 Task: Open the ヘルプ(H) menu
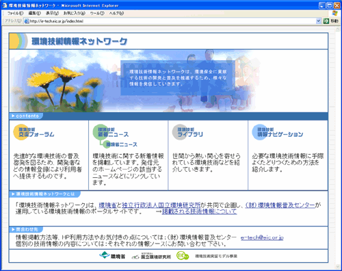click(x=116, y=13)
